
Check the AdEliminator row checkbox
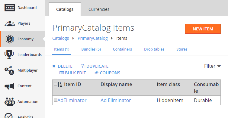(55, 100)
